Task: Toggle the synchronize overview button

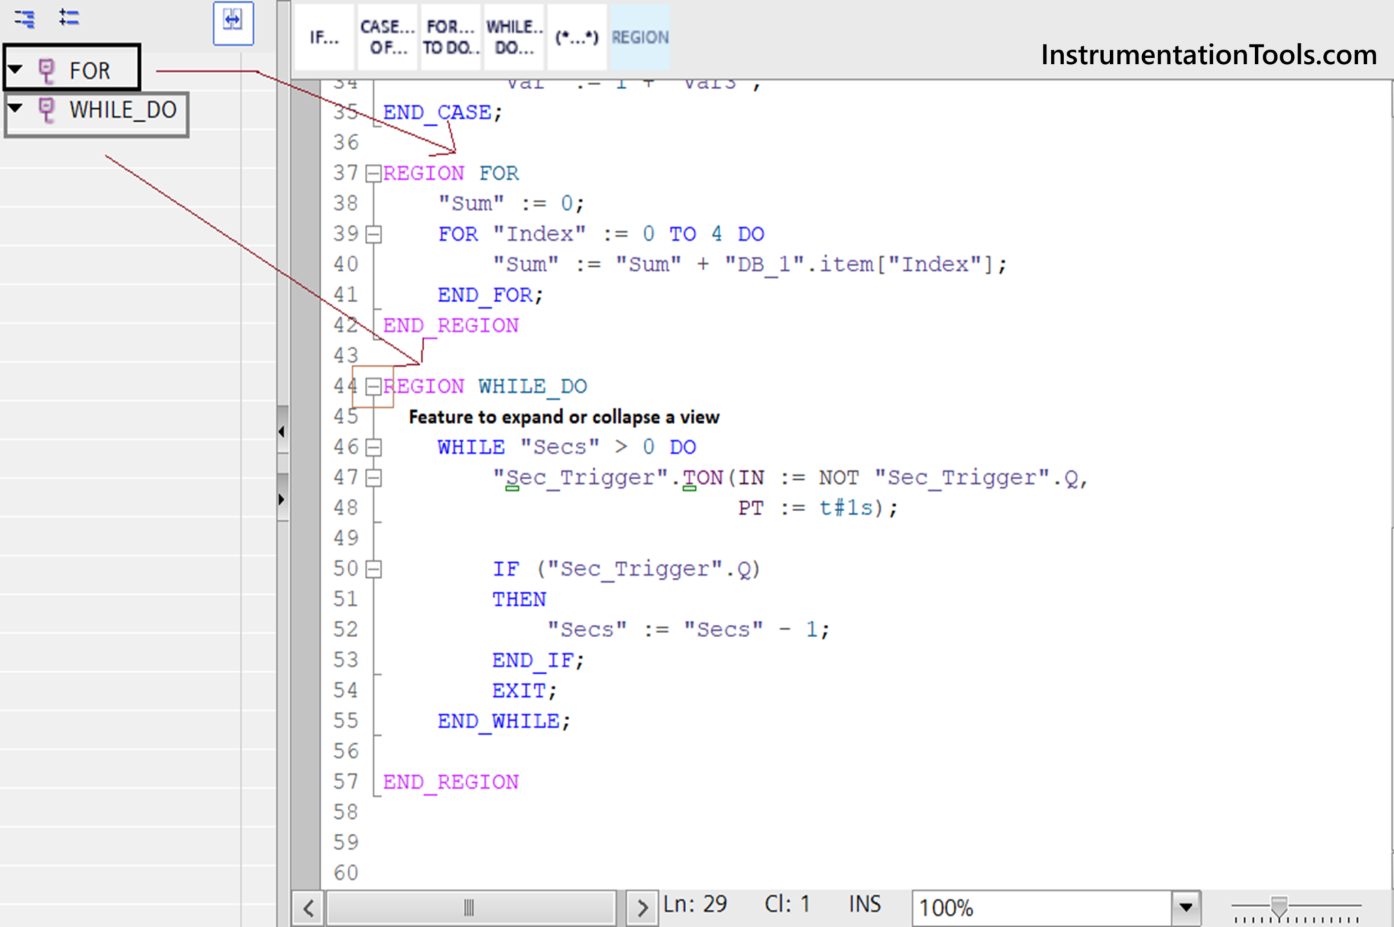Action: click(x=233, y=22)
